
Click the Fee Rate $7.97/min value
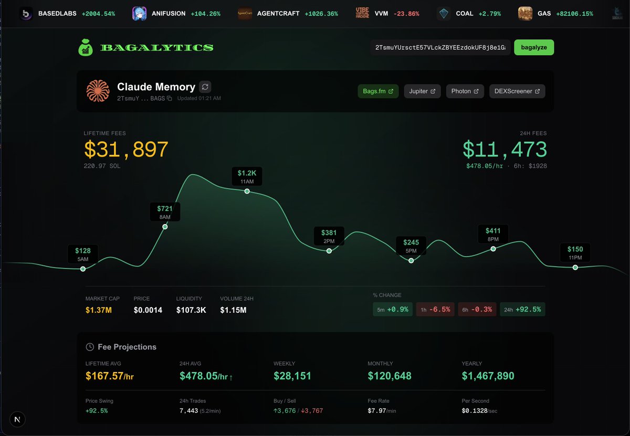383,411
